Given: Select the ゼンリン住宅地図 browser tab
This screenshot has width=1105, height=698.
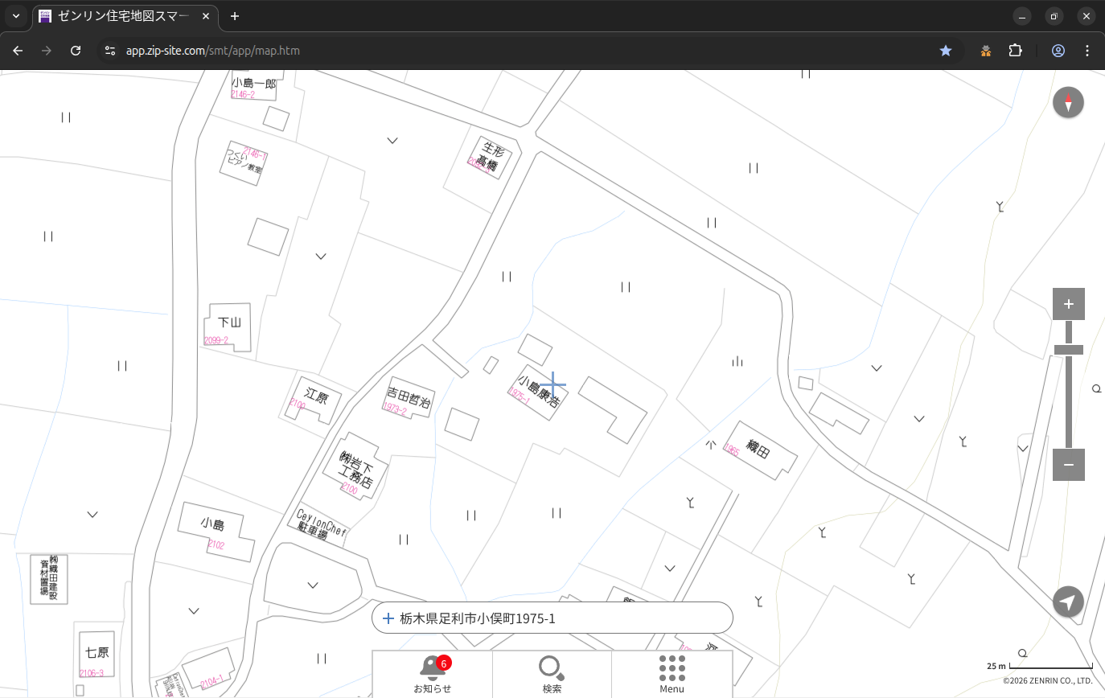Looking at the screenshot, I should click(x=121, y=16).
